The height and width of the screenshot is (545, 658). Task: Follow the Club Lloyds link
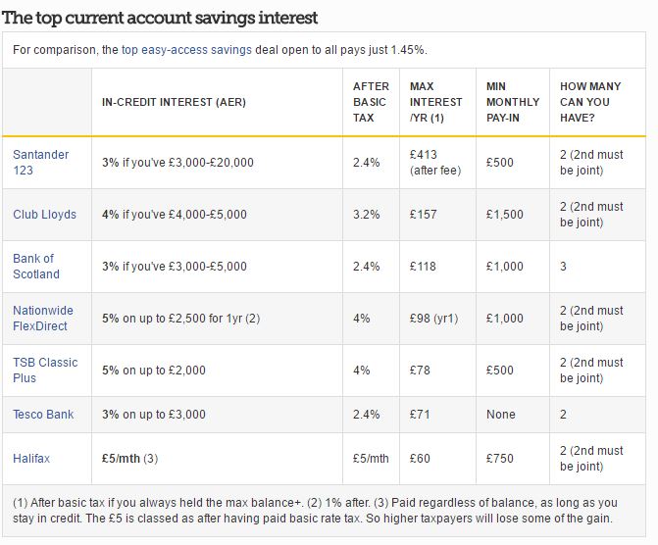tap(44, 214)
